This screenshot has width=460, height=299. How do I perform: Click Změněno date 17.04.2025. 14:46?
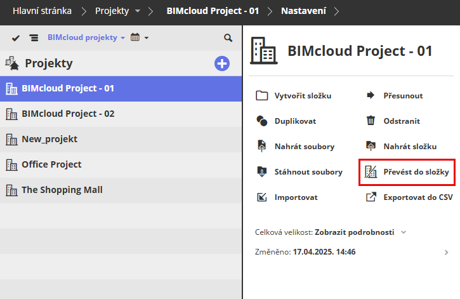[324, 252]
